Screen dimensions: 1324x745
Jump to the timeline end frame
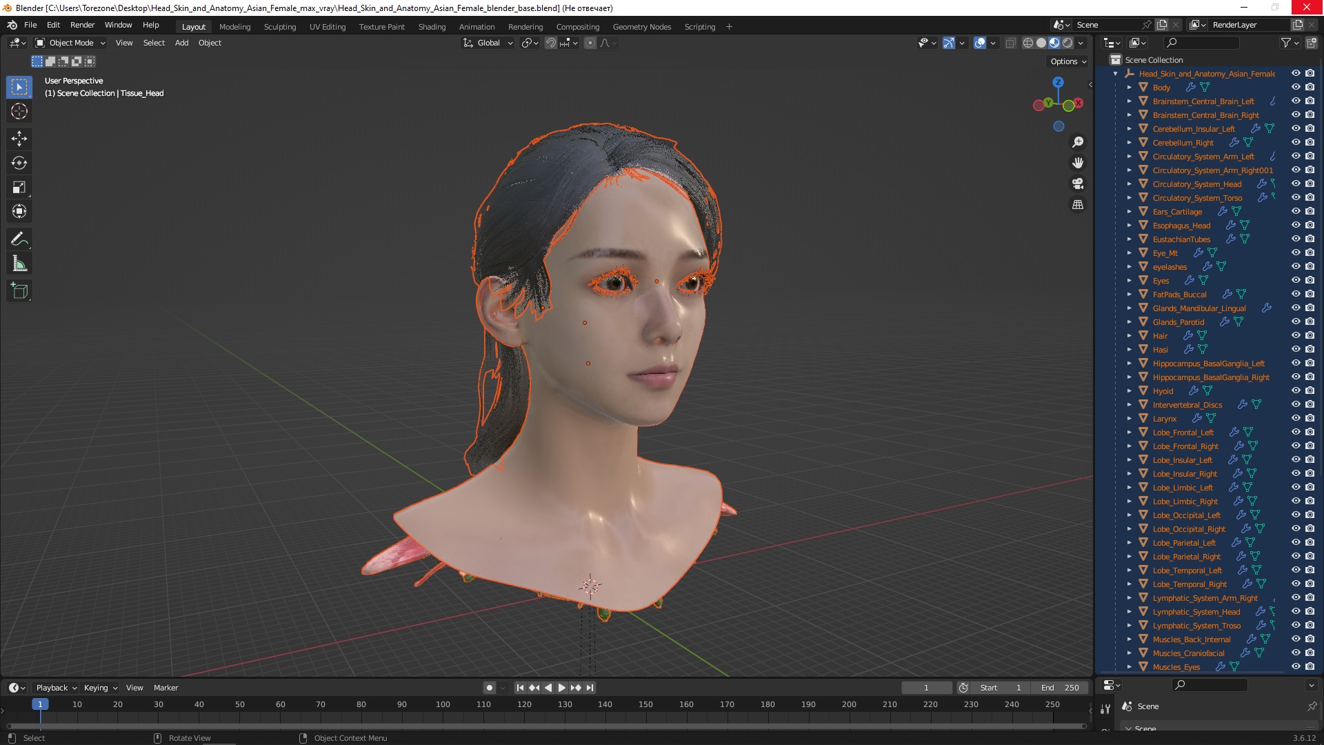590,688
